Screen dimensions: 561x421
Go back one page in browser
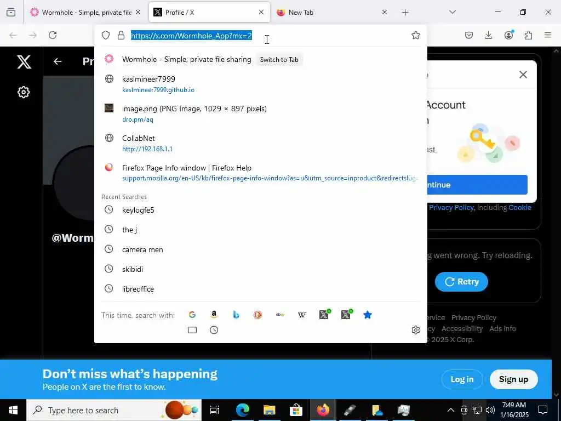tap(13, 35)
